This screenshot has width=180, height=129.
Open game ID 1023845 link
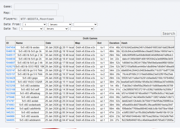[x=10, y=82]
